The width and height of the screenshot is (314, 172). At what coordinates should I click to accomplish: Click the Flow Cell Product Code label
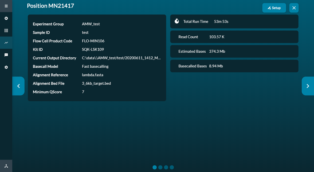(x=52, y=41)
